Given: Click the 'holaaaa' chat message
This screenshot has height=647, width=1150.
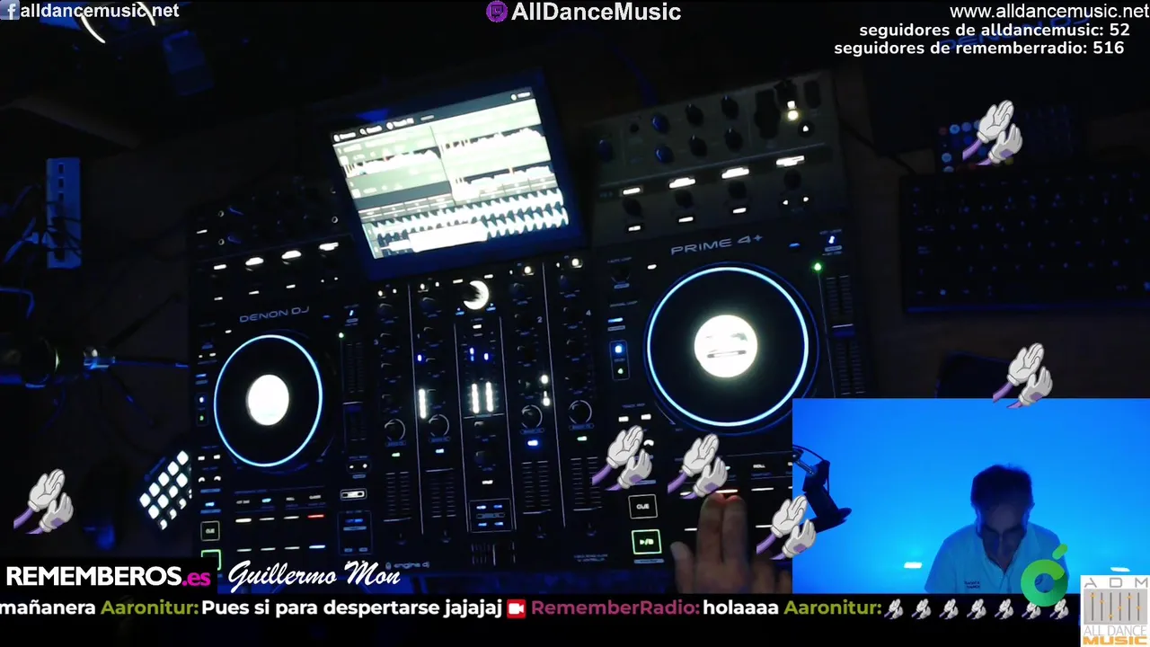Looking at the screenshot, I should [740, 608].
